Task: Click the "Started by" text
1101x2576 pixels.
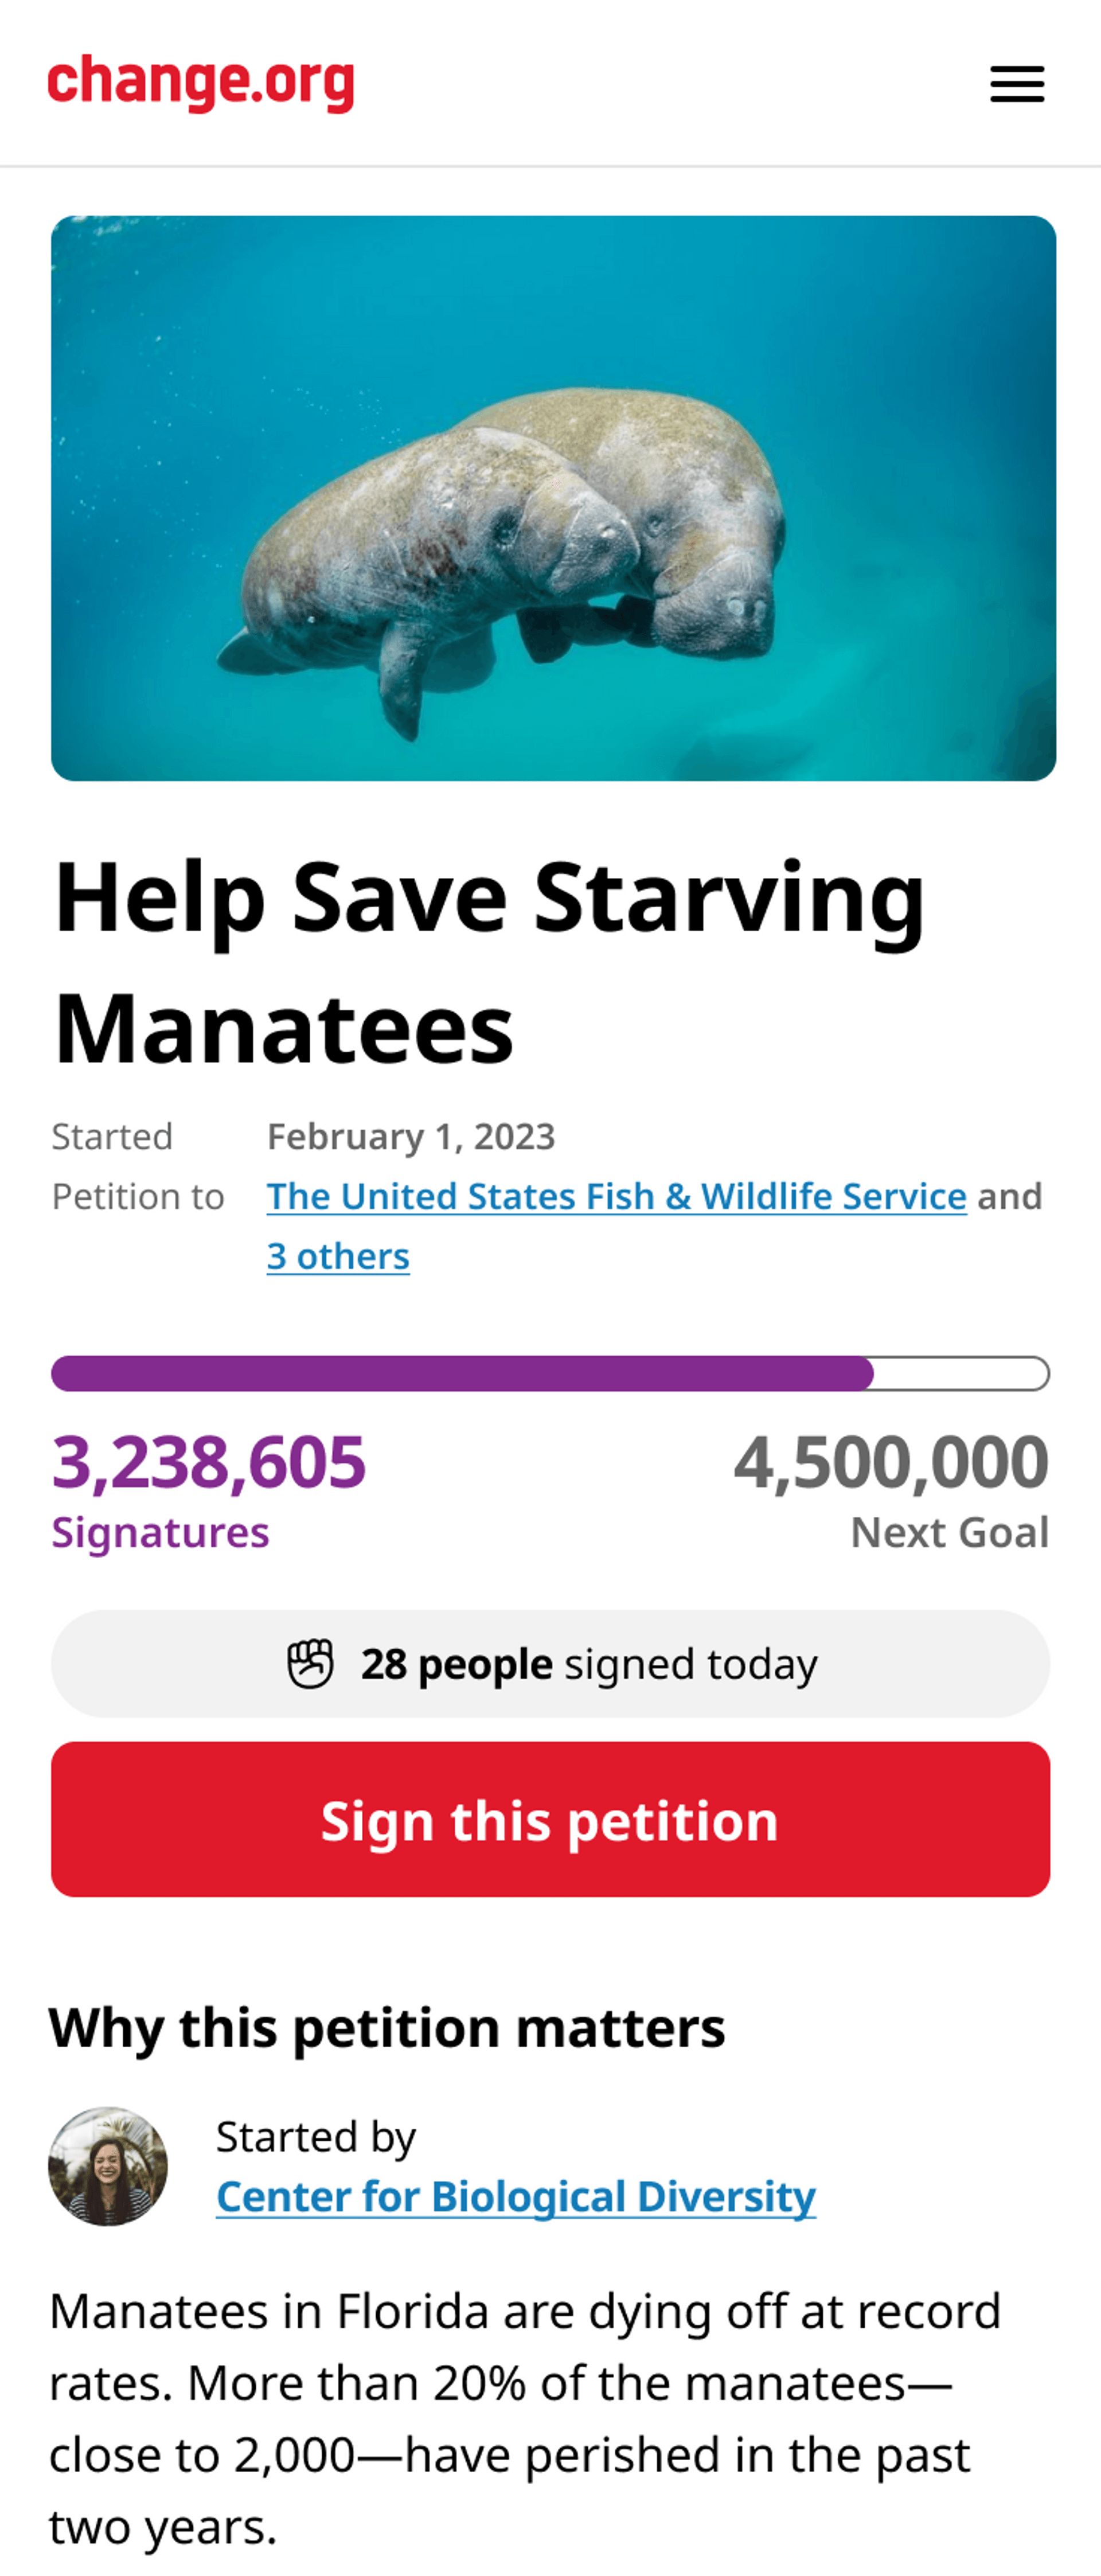Action: click(x=316, y=2136)
